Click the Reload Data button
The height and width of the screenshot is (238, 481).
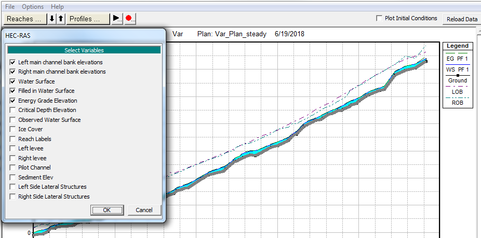462,19
